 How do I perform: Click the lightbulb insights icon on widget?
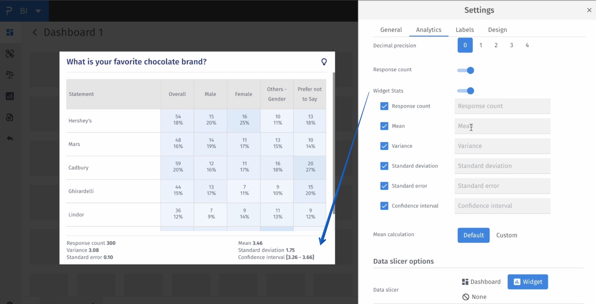click(x=324, y=62)
